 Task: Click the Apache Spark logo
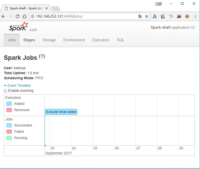point(18,27)
